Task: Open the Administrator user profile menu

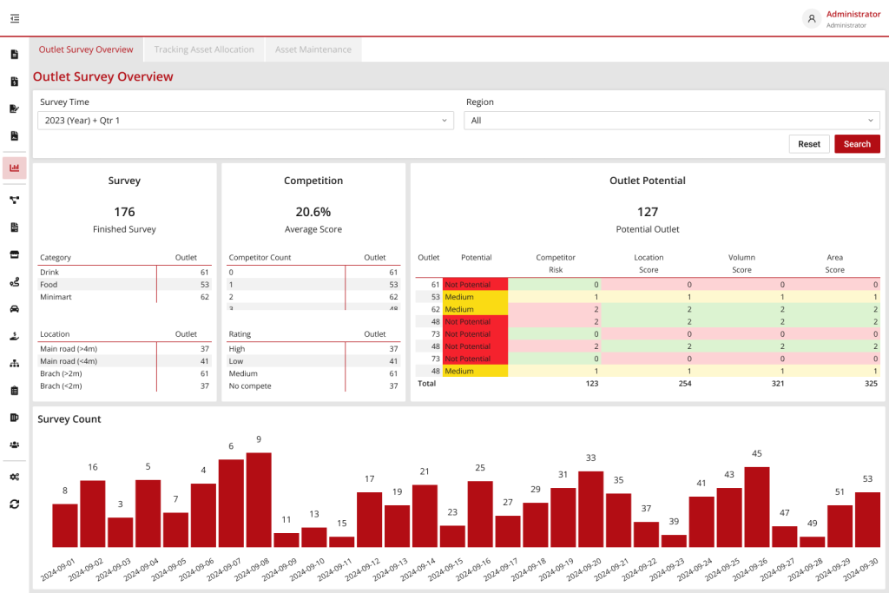Action: coord(840,19)
